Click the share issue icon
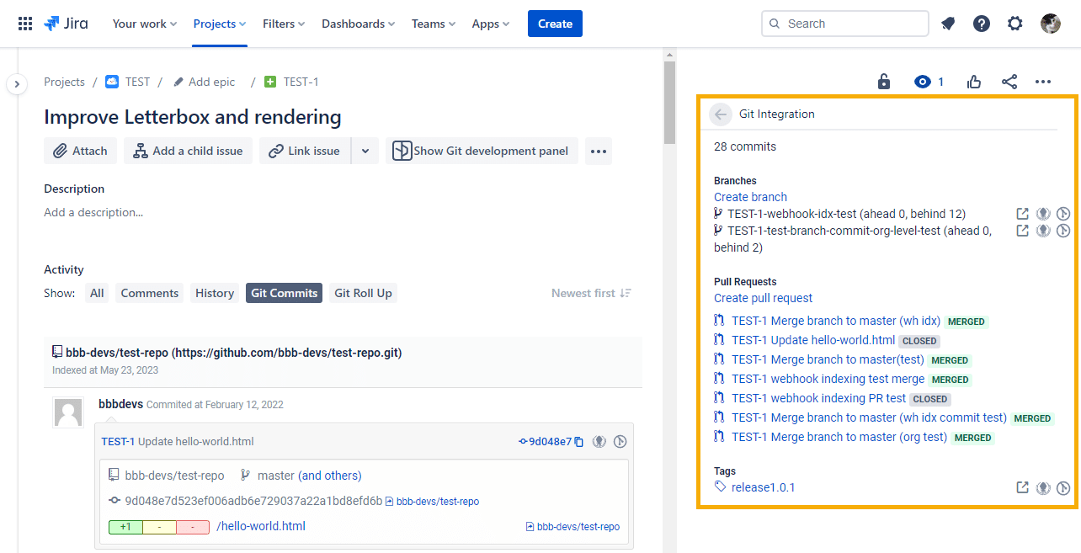Viewport: 1081px width, 553px height. tap(1009, 82)
